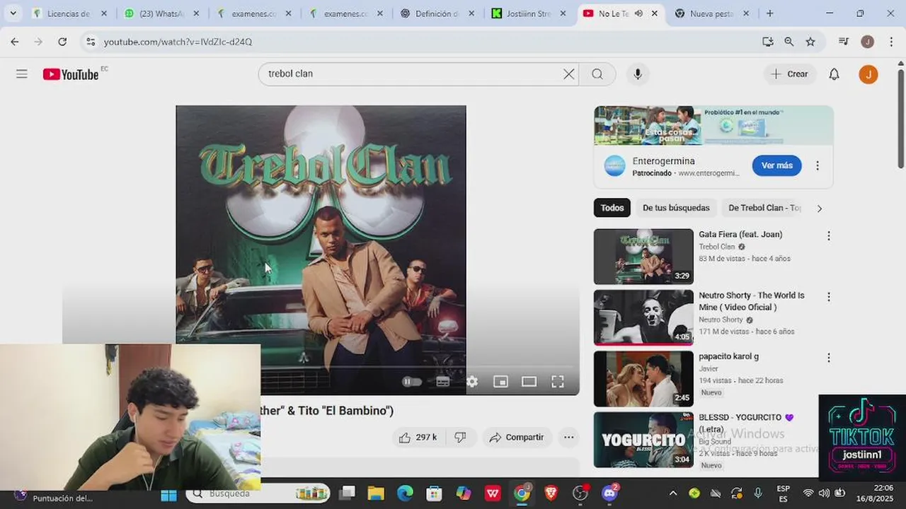Go back in the browser
906x509 pixels.
(x=15, y=42)
